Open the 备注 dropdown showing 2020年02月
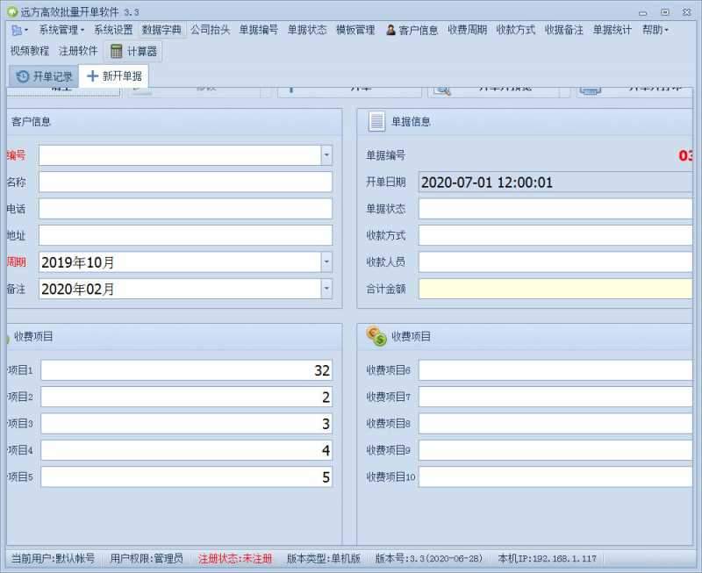 [325, 289]
